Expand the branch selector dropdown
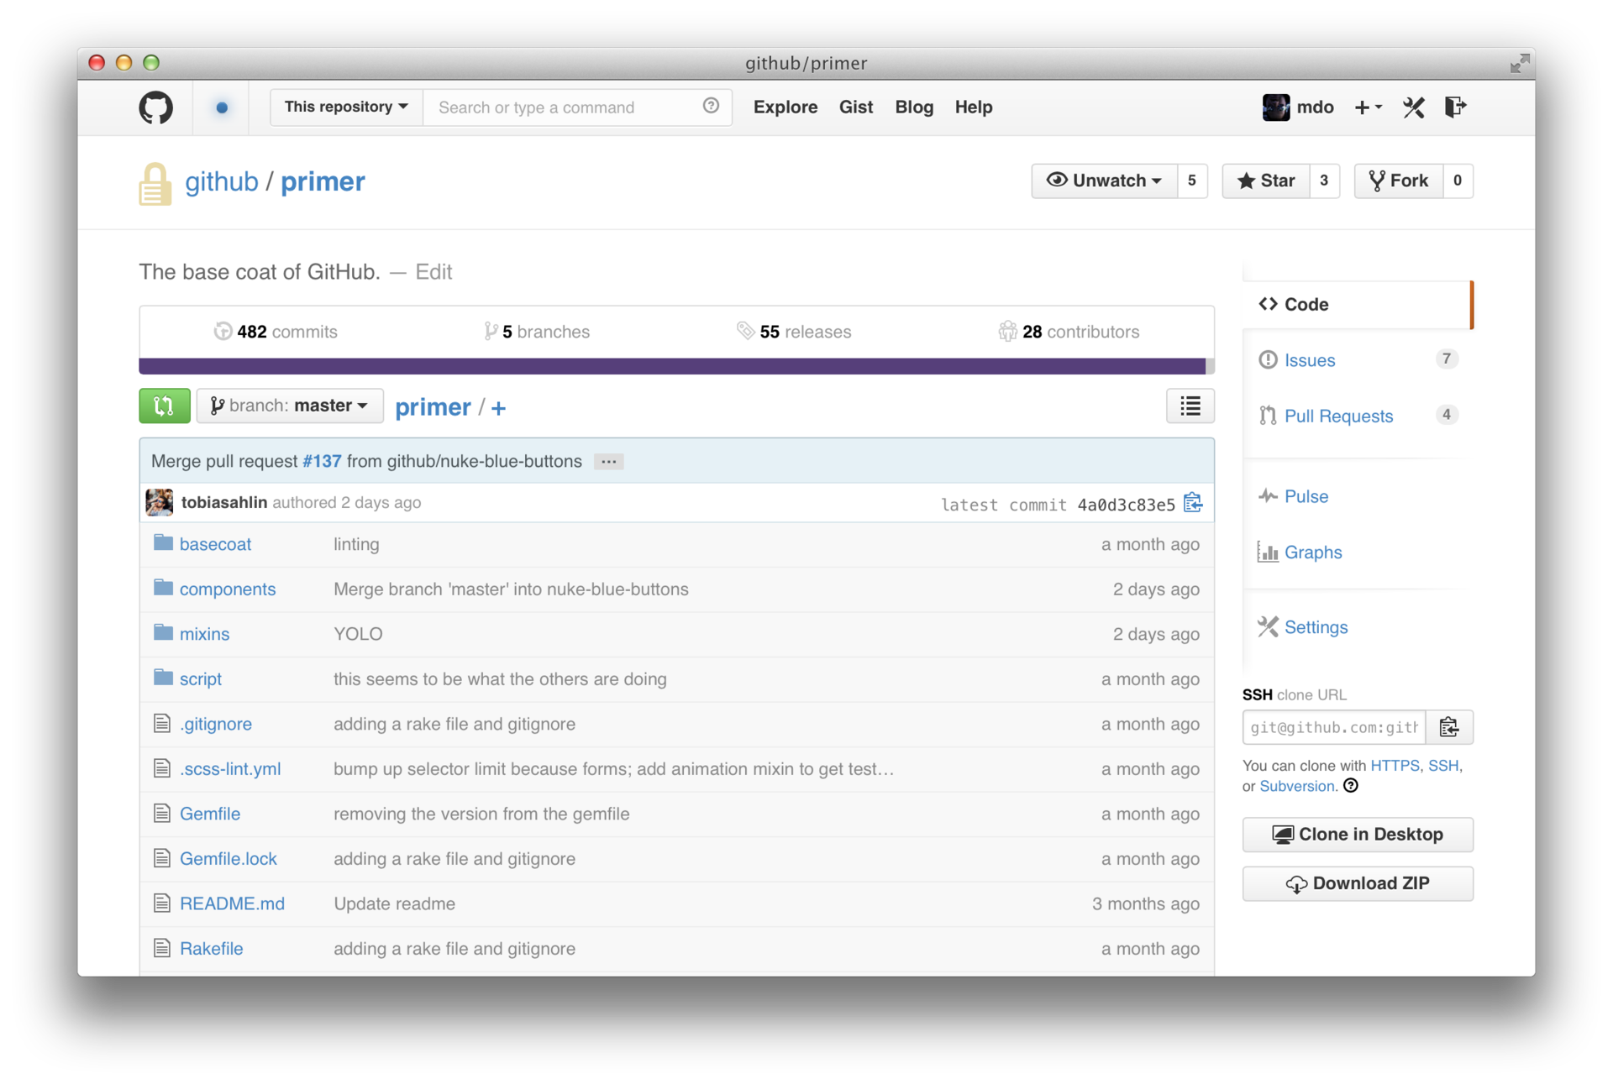 tap(288, 406)
